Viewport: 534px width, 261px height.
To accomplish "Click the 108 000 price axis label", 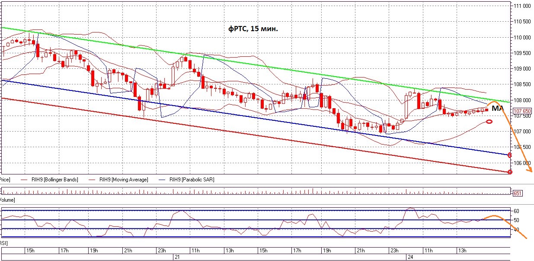I will 522,100.
